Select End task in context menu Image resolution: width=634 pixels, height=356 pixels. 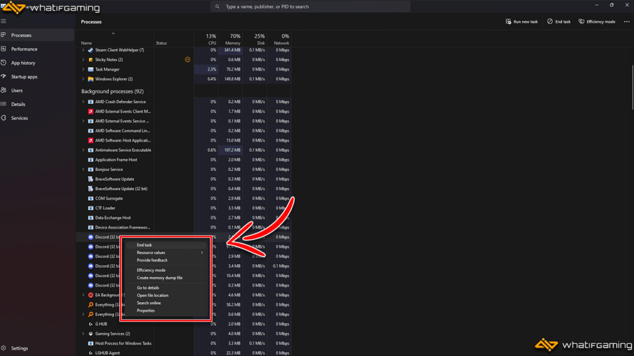click(x=144, y=245)
